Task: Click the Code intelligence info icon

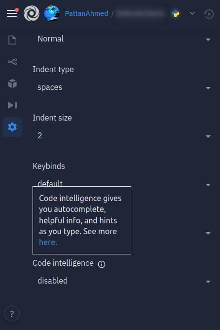Action: pyautogui.click(x=102, y=264)
